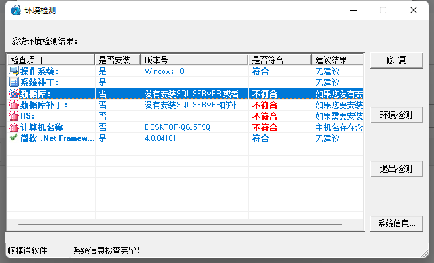Exit via the 退出检测 button
The height and width of the screenshot is (263, 434).
pos(396,169)
